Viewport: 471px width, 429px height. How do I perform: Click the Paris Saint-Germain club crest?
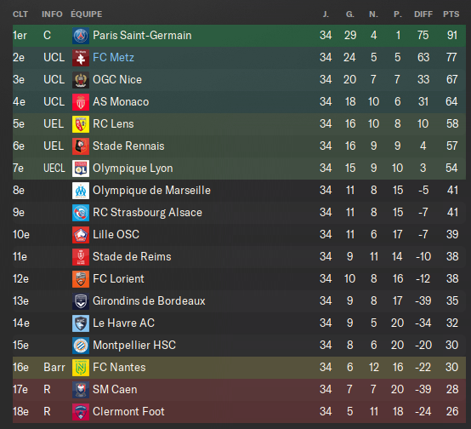(81, 36)
